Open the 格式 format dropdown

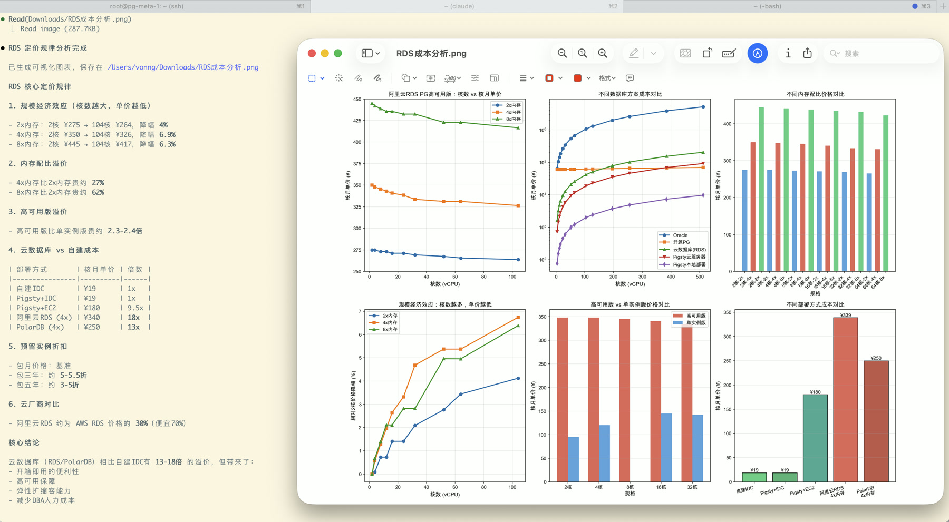coord(607,77)
